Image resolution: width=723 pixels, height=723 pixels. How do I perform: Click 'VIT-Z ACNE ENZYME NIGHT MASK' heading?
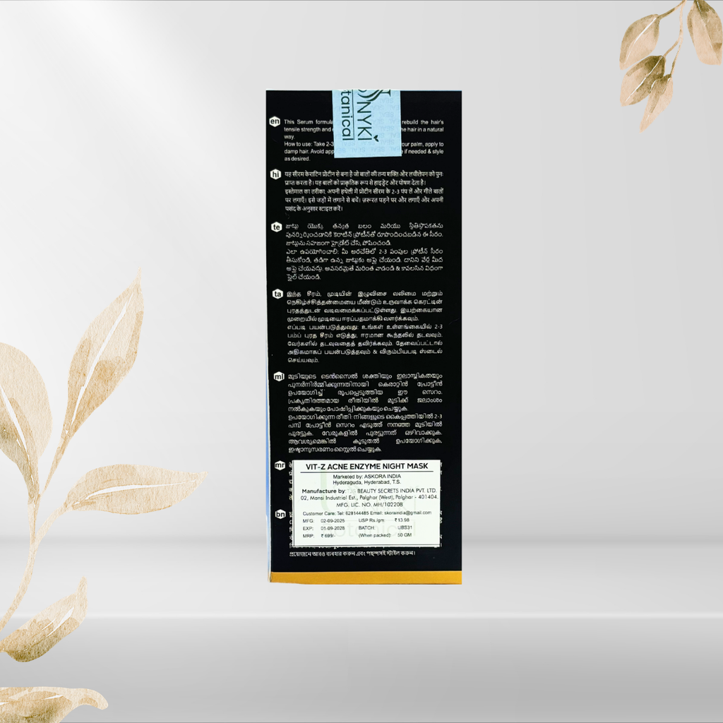click(366, 466)
